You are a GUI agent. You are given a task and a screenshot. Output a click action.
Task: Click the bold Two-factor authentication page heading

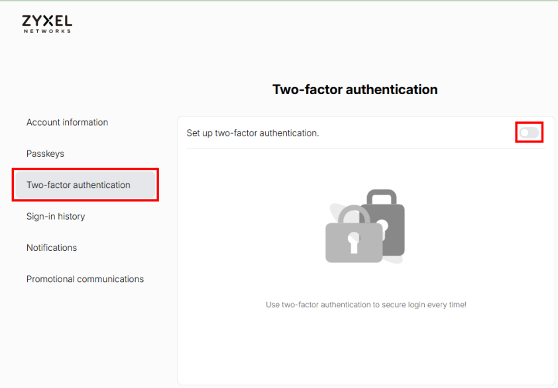click(355, 89)
